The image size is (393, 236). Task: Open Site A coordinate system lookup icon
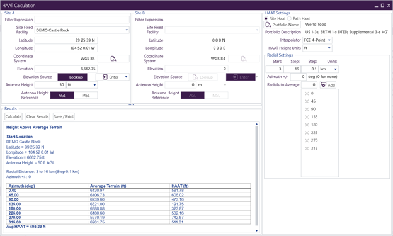click(113, 59)
